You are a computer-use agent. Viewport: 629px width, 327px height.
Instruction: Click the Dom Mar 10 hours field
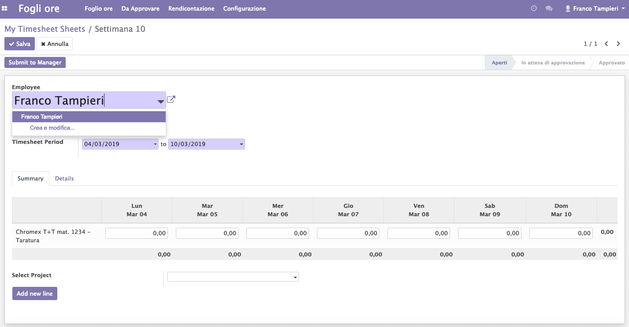pyautogui.click(x=561, y=233)
